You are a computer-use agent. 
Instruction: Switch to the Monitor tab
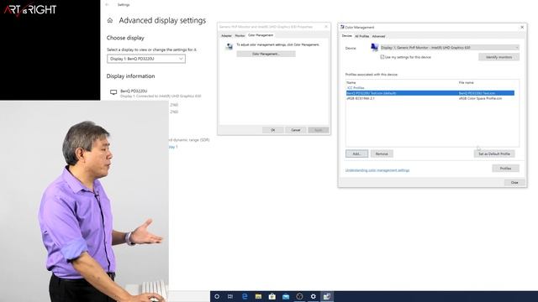(x=240, y=35)
